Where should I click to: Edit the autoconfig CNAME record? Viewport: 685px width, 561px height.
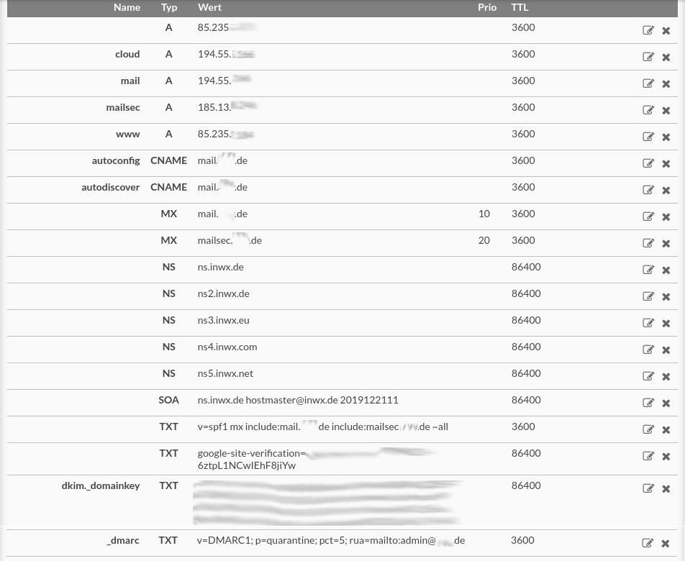point(648,163)
